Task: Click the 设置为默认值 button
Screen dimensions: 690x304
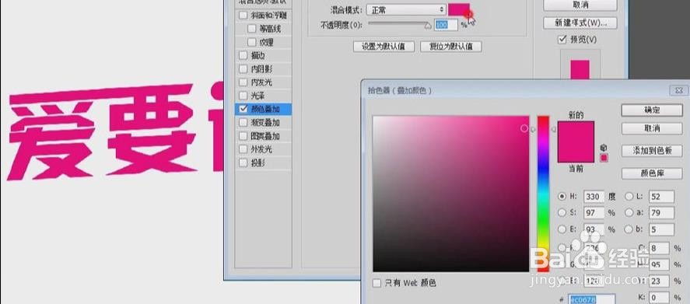Action: pyautogui.click(x=384, y=47)
